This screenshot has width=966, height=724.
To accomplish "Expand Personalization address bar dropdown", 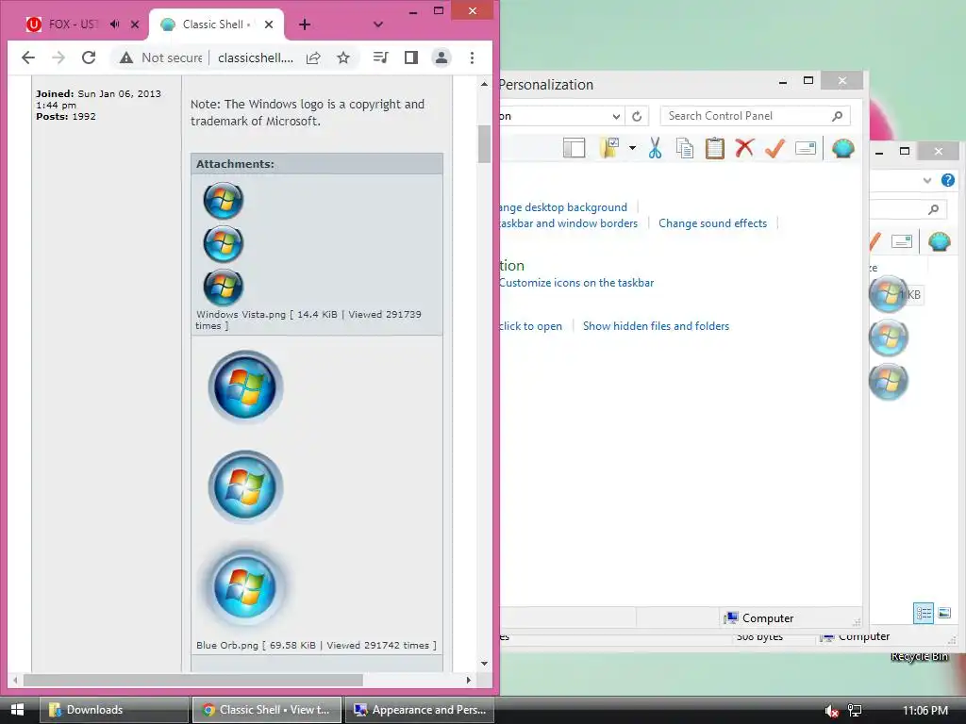I will point(615,116).
